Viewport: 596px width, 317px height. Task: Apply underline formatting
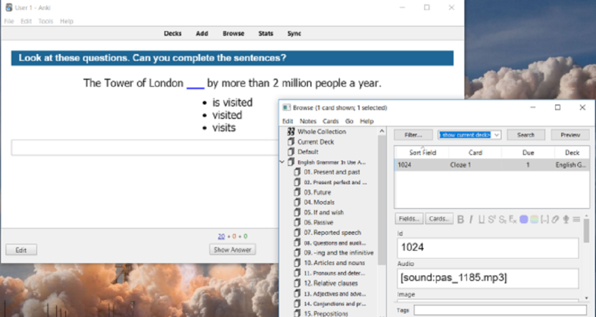(x=481, y=219)
